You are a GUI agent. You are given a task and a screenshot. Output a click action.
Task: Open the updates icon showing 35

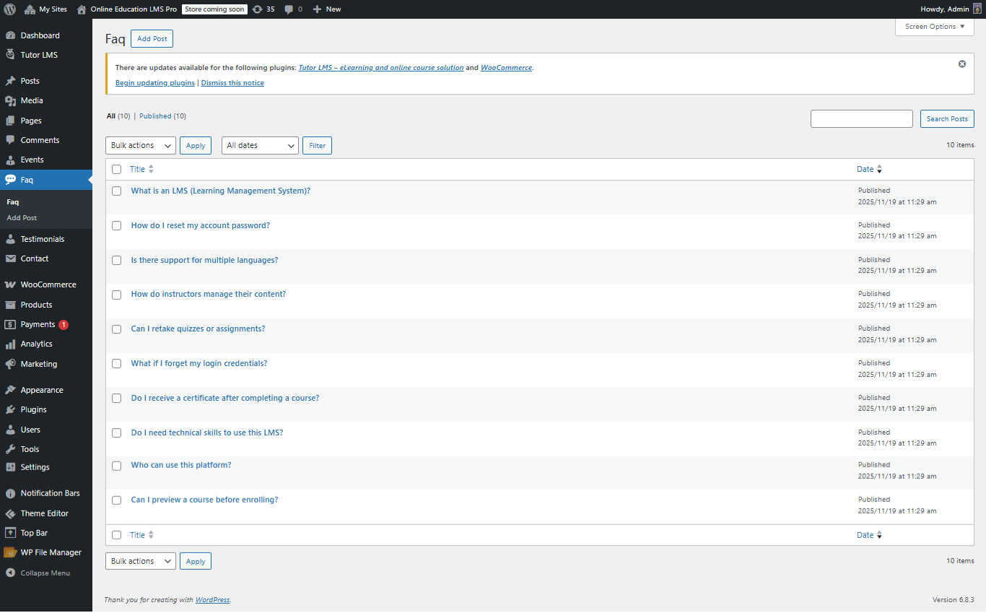pyautogui.click(x=258, y=9)
